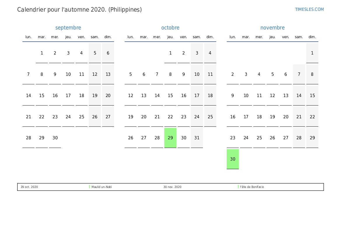Image resolution: width=341 pixels, height=241 pixels.
Task: Click the '29 oct. 2020' legend date
Action: coord(29,187)
